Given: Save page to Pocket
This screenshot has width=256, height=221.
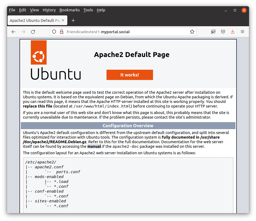Looking at the screenshot, I should (x=223, y=32).
